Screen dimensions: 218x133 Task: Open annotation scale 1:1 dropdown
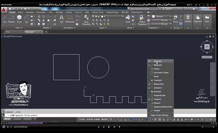(x=187, y=119)
